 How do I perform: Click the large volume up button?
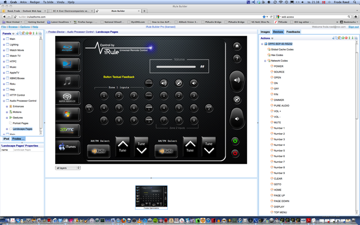[x=237, y=81]
